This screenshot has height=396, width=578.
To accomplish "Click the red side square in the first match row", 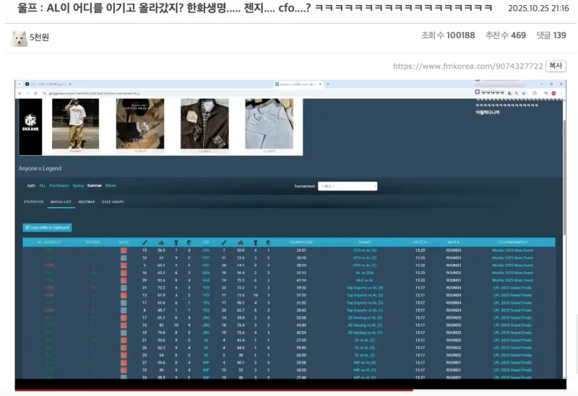I will 124,250.
